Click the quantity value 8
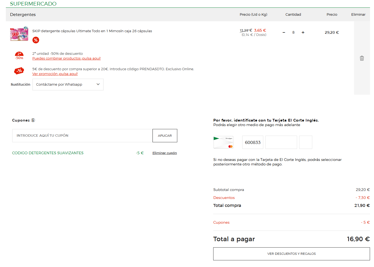This screenshot has width=374, height=267. 293,32
